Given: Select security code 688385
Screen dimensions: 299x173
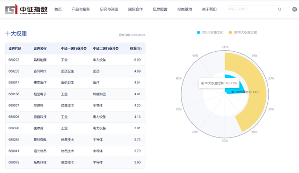Looking at the screenshot, I should point(14,139).
